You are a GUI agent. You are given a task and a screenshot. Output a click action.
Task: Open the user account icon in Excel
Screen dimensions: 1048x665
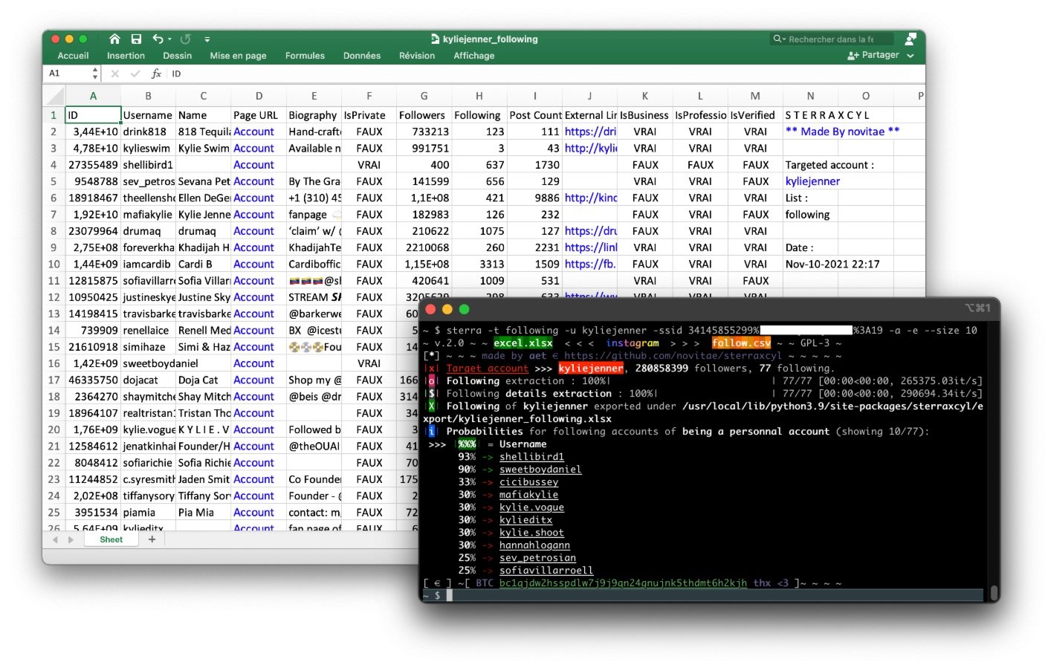click(910, 39)
